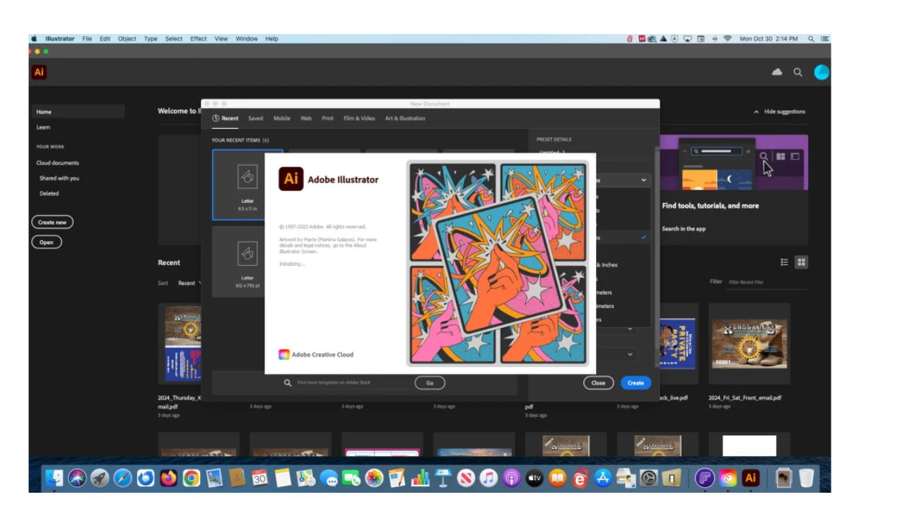The image size is (905, 509).
Task: Collapse panel with Hide suggestions chevron
Action: [757, 112]
